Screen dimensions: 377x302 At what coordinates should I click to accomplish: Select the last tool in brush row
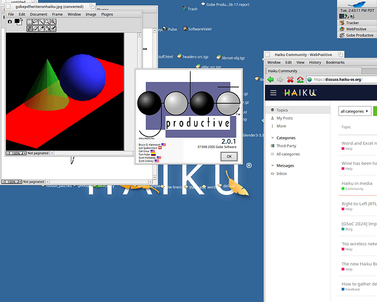pos(53,28)
